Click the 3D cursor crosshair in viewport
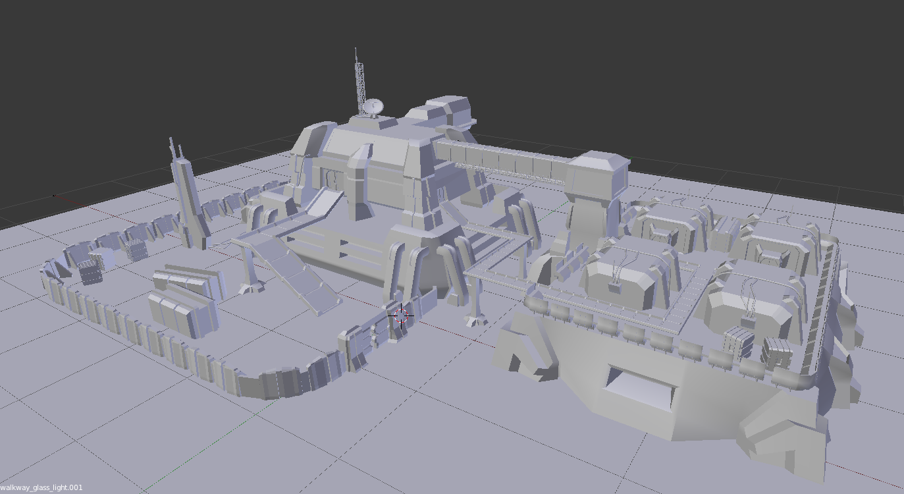 [400, 316]
